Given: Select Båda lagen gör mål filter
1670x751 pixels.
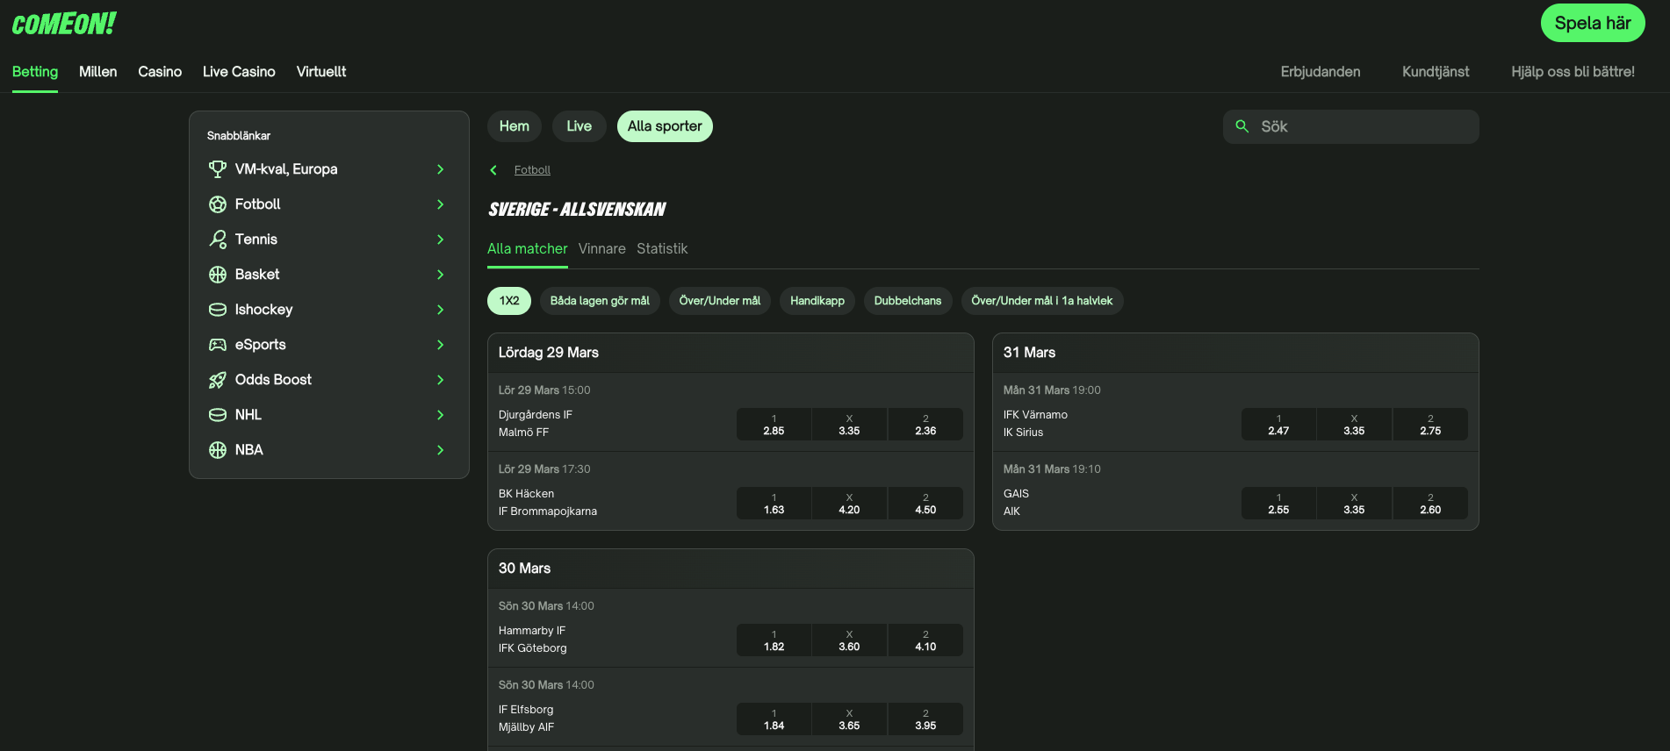Looking at the screenshot, I should 600,301.
